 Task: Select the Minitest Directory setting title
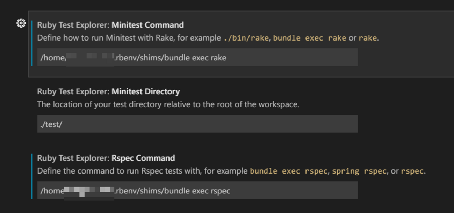click(x=108, y=91)
